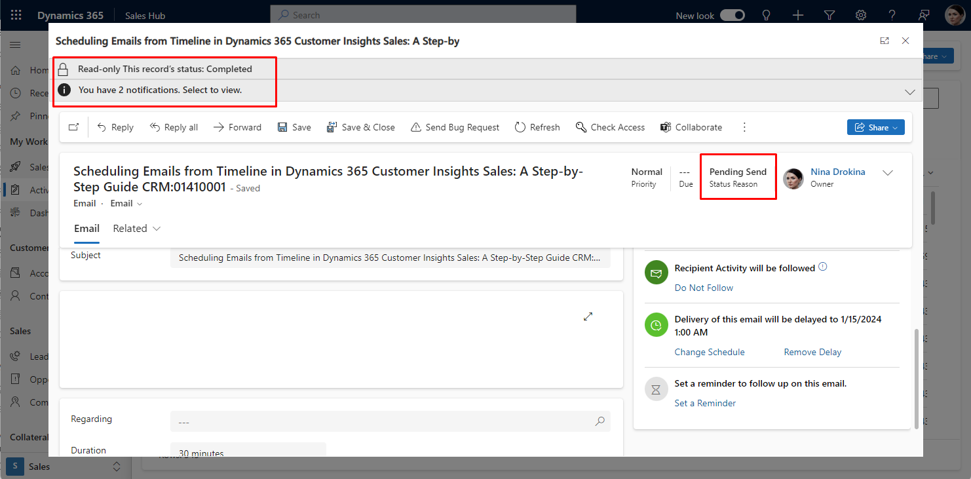Click the Set a Reminder link
Viewport: 971px width, 479px height.
point(705,403)
